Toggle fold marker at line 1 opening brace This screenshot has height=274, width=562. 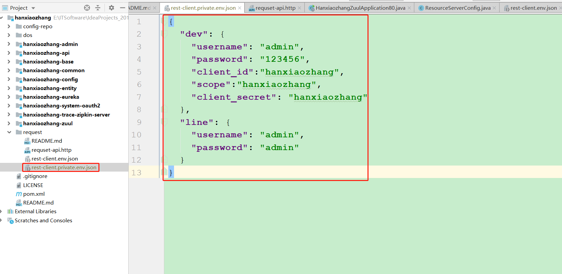point(164,21)
